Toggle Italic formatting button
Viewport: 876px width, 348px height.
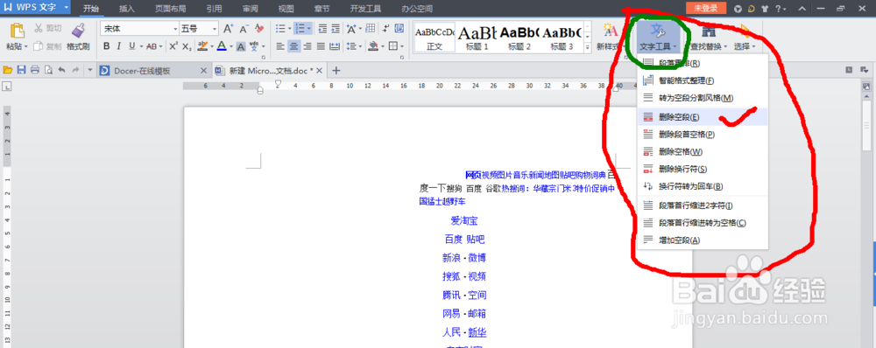click(119, 46)
